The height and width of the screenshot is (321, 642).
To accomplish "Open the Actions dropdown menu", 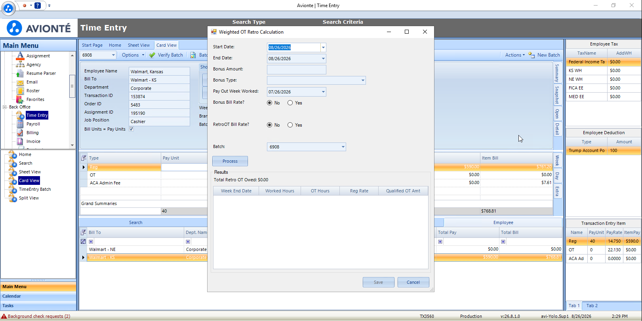I will click(x=515, y=55).
